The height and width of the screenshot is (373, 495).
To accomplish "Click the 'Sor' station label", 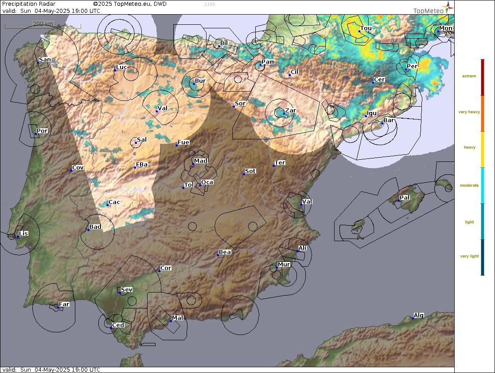I will pos(240,104).
